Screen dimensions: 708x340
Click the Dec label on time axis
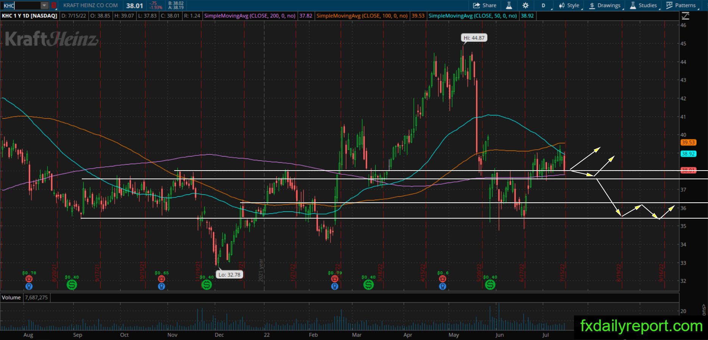click(219, 335)
